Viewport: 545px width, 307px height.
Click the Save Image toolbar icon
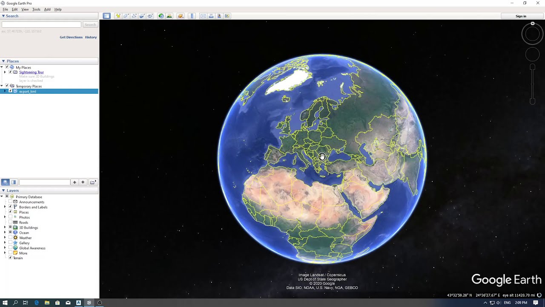[x=219, y=16]
